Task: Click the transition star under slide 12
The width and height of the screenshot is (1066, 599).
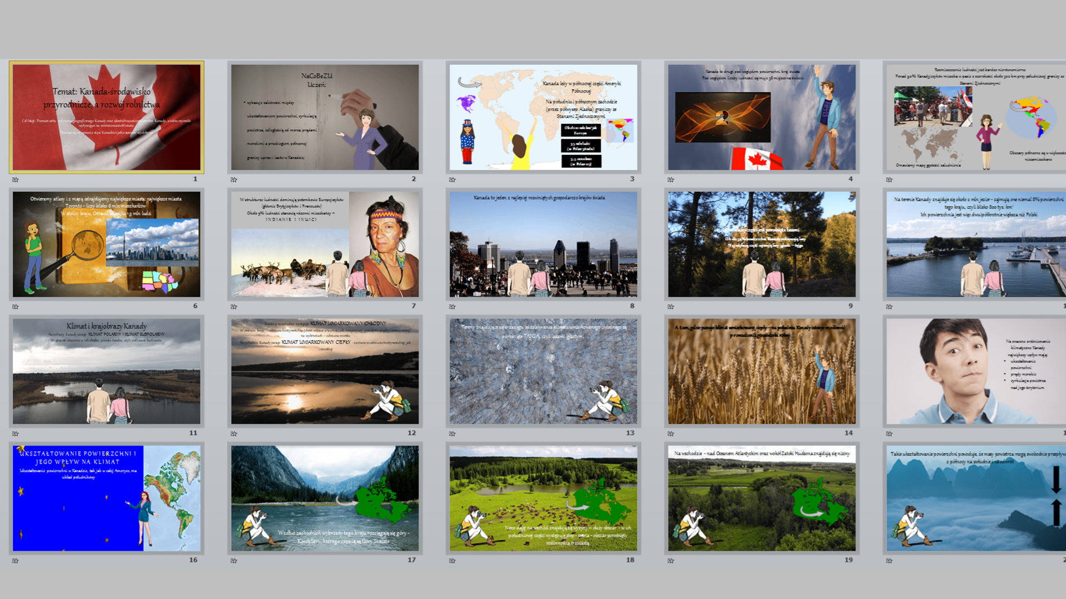Action: (234, 434)
